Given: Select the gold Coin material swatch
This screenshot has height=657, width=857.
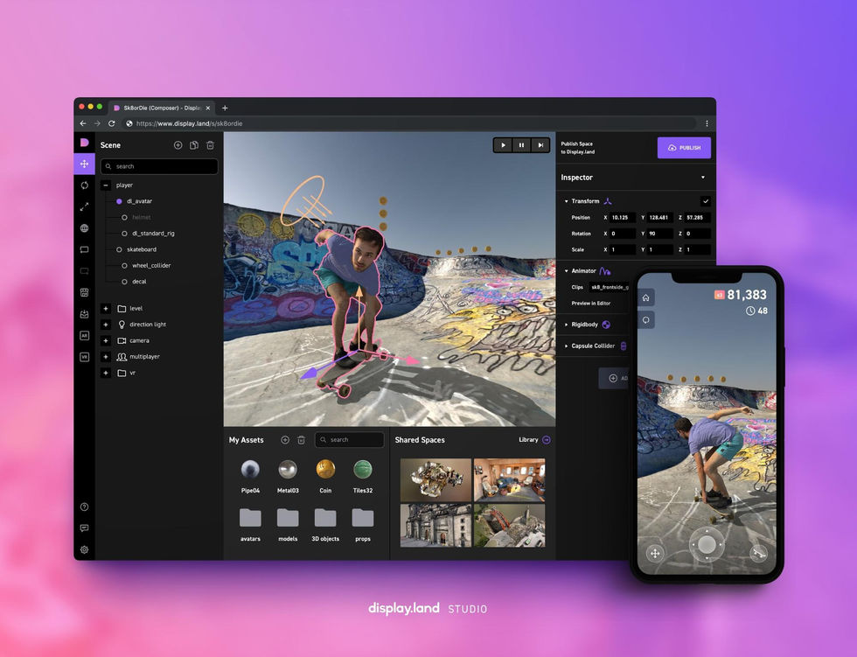Looking at the screenshot, I should 325,469.
